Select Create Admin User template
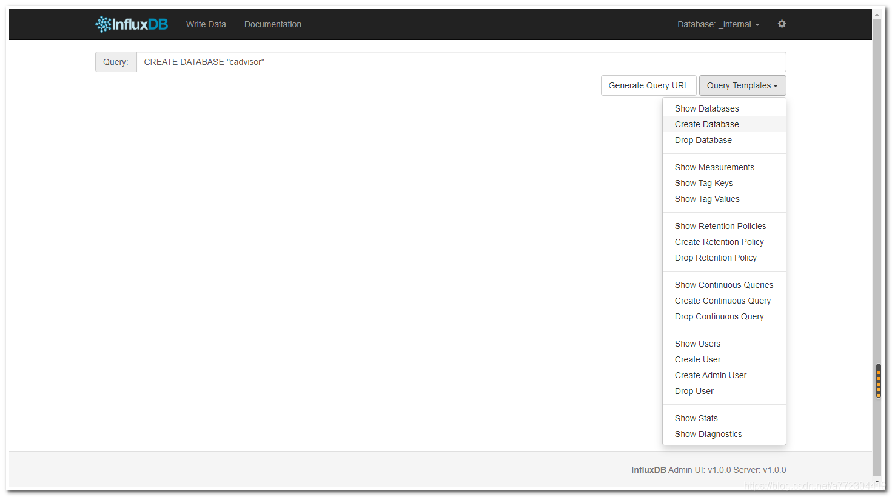 [724, 375]
